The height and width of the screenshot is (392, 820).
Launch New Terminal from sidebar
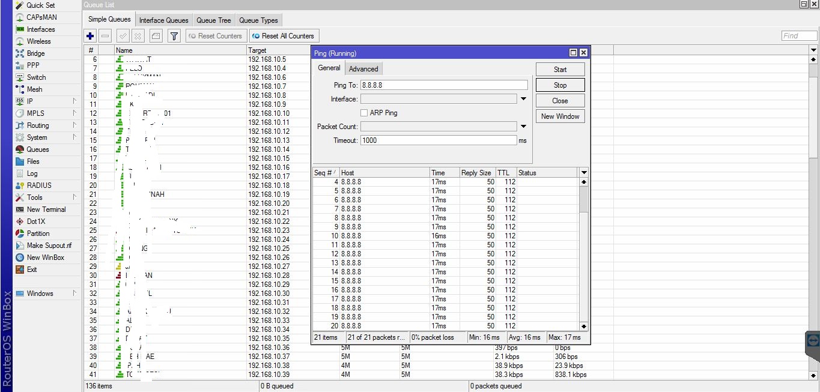click(x=46, y=210)
